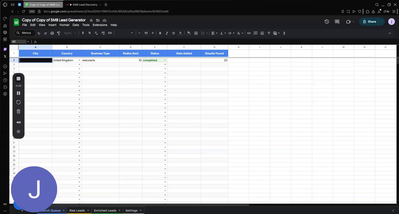Screen dimensions: 399x214
Task: Open the Data menu
Action: pos(76,25)
